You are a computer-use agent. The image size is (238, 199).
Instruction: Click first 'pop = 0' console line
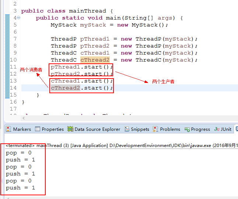tap(18, 153)
